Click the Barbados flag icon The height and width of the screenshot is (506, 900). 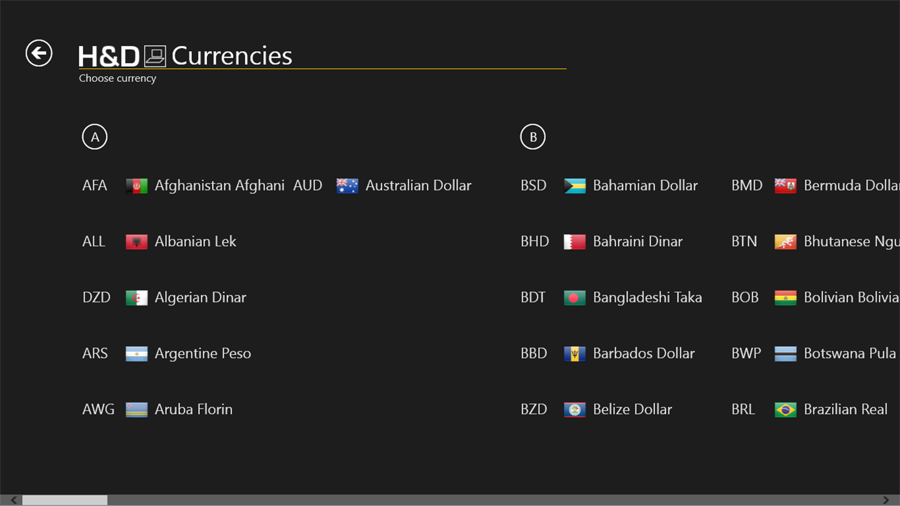[574, 354]
